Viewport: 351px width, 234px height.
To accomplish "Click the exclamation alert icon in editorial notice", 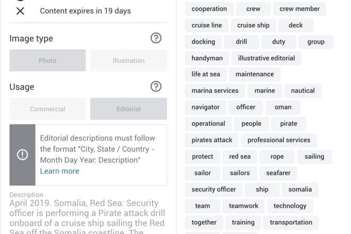I will (22, 155).
